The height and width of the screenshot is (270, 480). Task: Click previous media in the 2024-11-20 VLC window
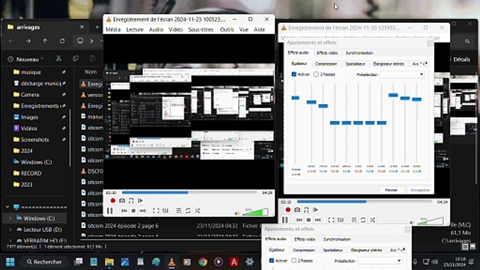click(x=299, y=220)
